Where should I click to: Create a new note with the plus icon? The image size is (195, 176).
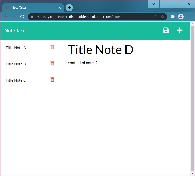click(x=180, y=30)
